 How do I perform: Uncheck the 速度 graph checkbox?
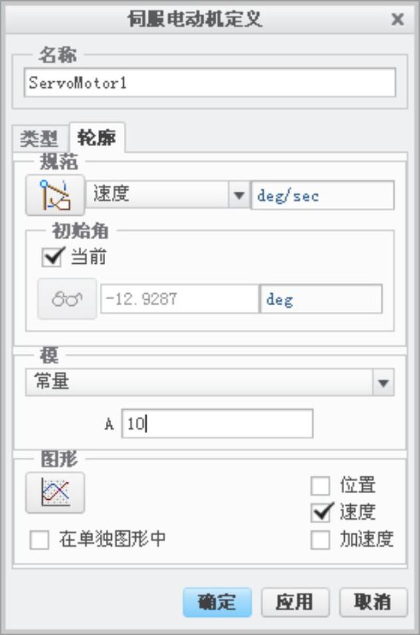[x=321, y=512]
